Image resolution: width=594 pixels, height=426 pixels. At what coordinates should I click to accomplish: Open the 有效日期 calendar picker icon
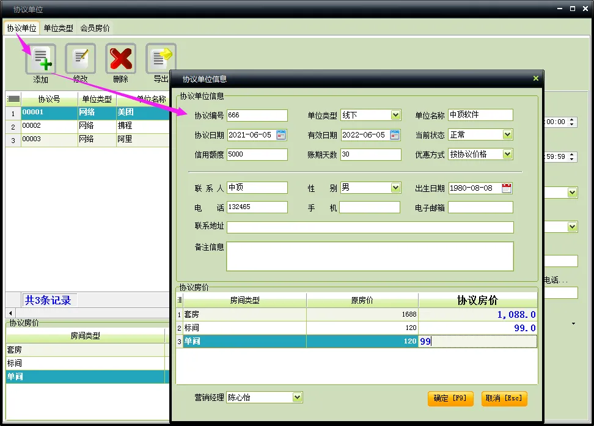395,135
